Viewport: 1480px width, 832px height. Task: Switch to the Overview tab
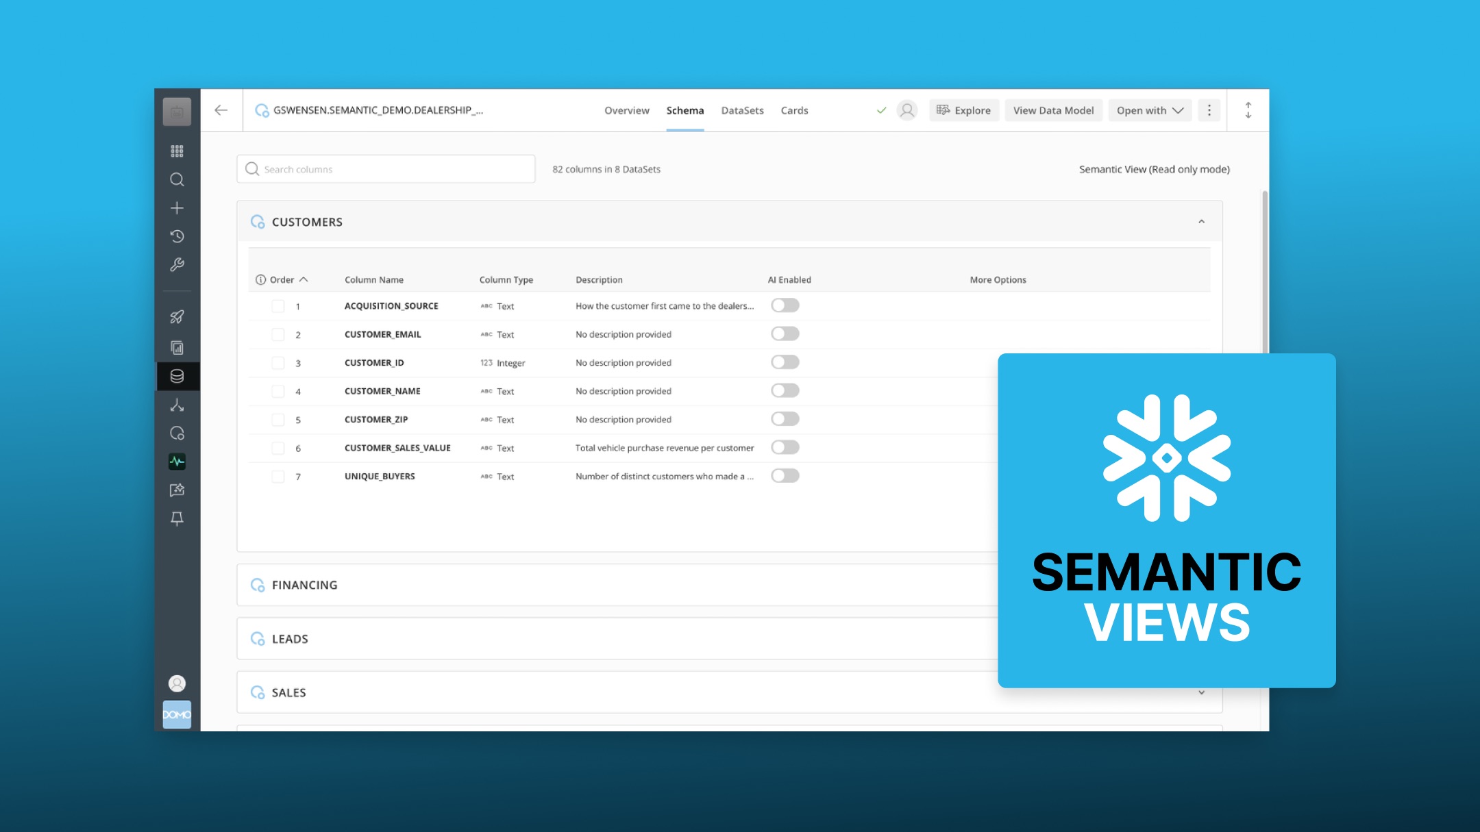point(626,110)
